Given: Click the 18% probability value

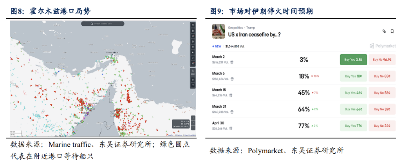Looking at the screenshot, I should point(304,76).
